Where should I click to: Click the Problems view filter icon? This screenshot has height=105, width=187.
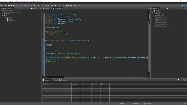tap(179, 80)
